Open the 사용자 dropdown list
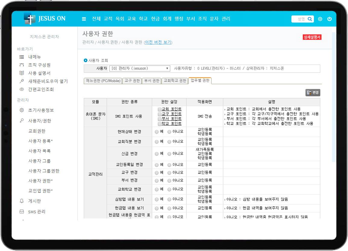 click(x=140, y=68)
